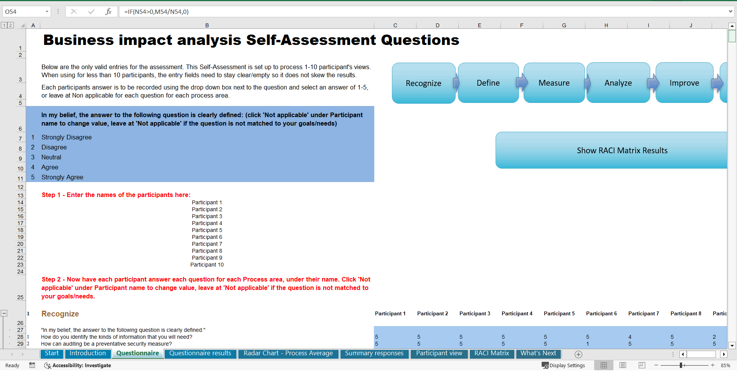Click the Enter checkmark beside the formula bar
This screenshot has width=737, height=371.
tap(91, 12)
